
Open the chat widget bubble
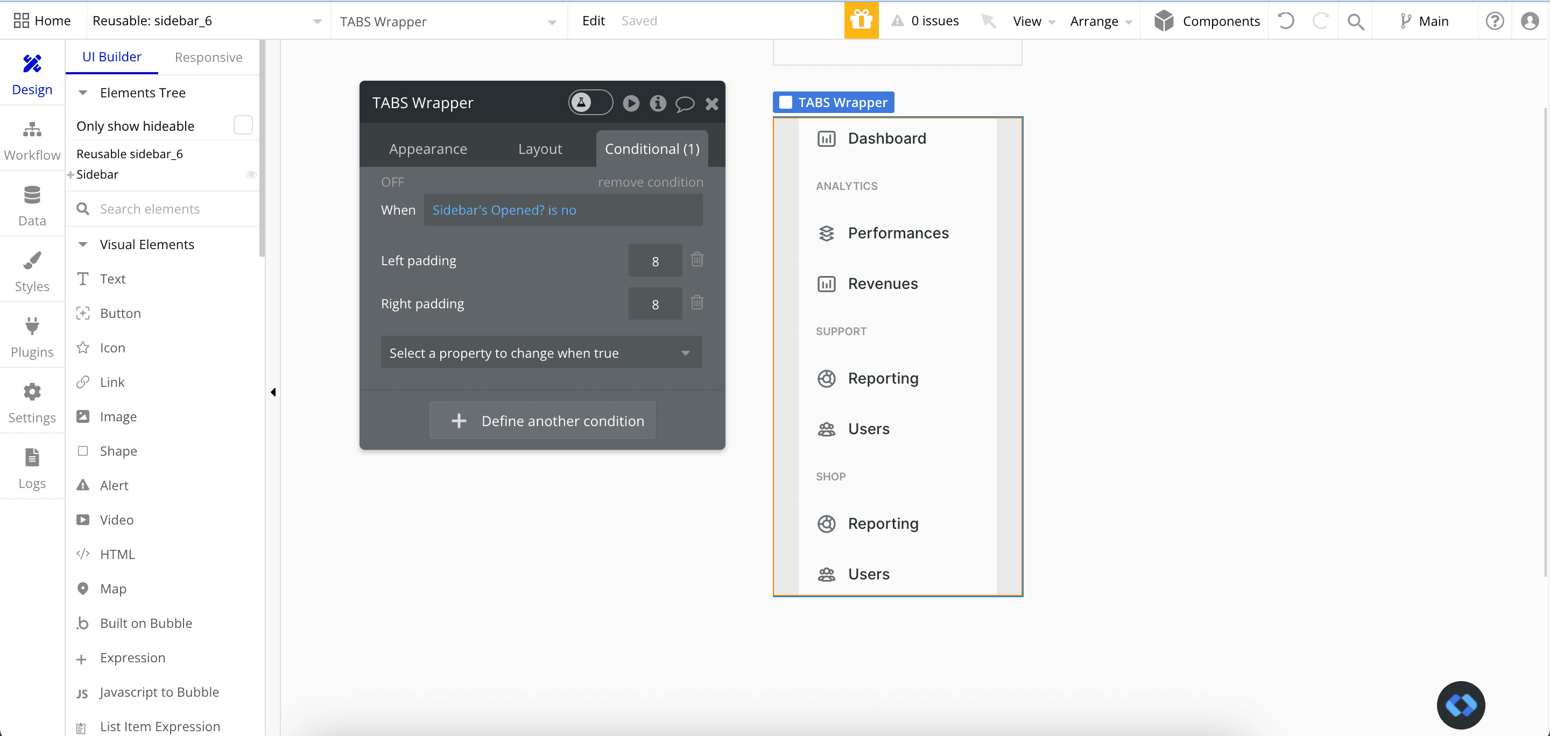(1460, 705)
